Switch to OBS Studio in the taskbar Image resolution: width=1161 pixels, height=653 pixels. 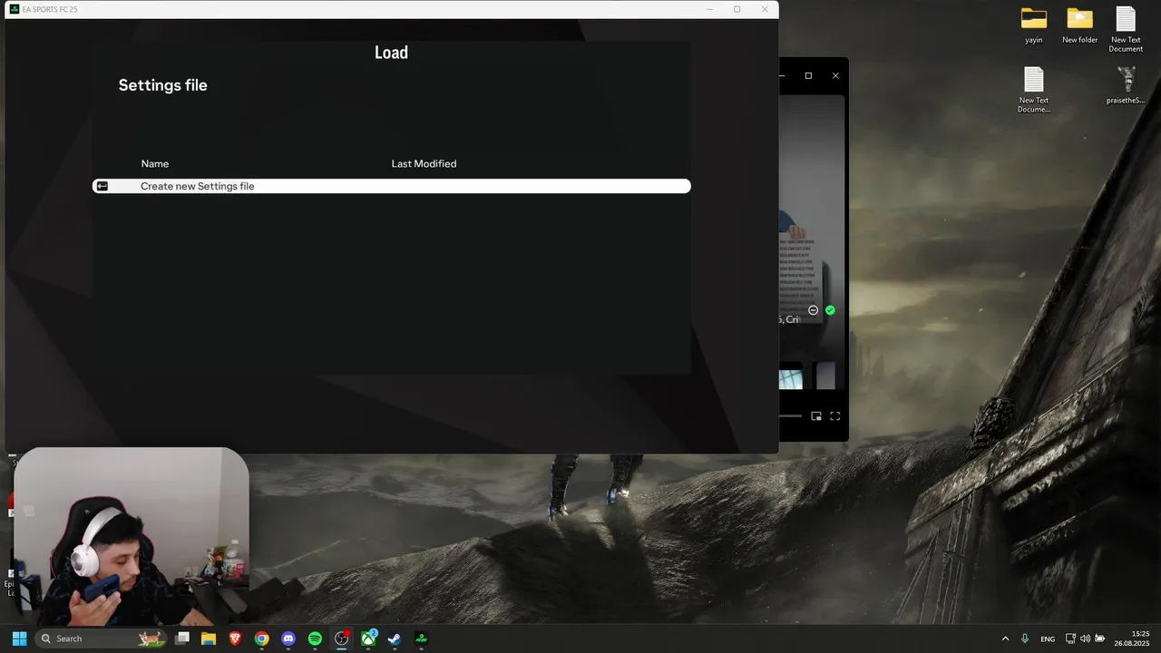[342, 638]
